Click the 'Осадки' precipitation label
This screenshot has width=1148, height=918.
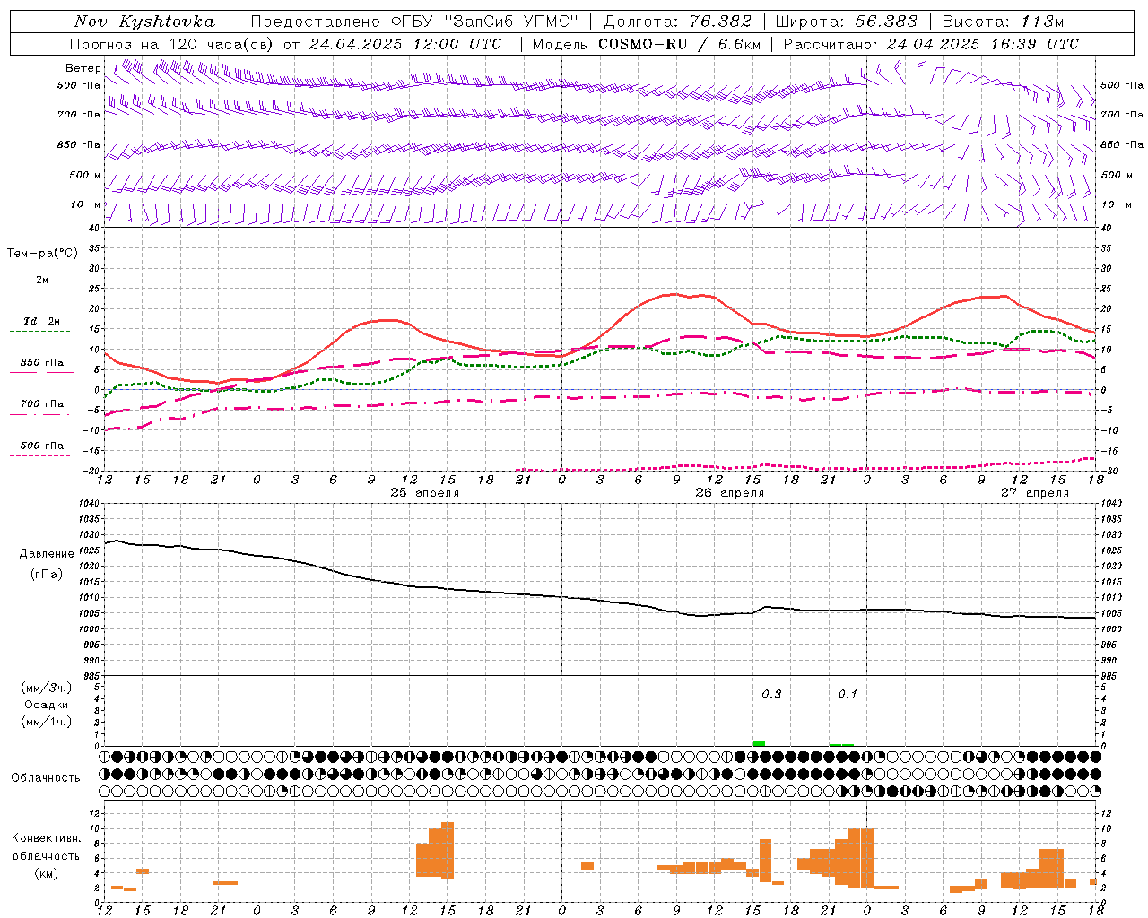[x=47, y=705]
